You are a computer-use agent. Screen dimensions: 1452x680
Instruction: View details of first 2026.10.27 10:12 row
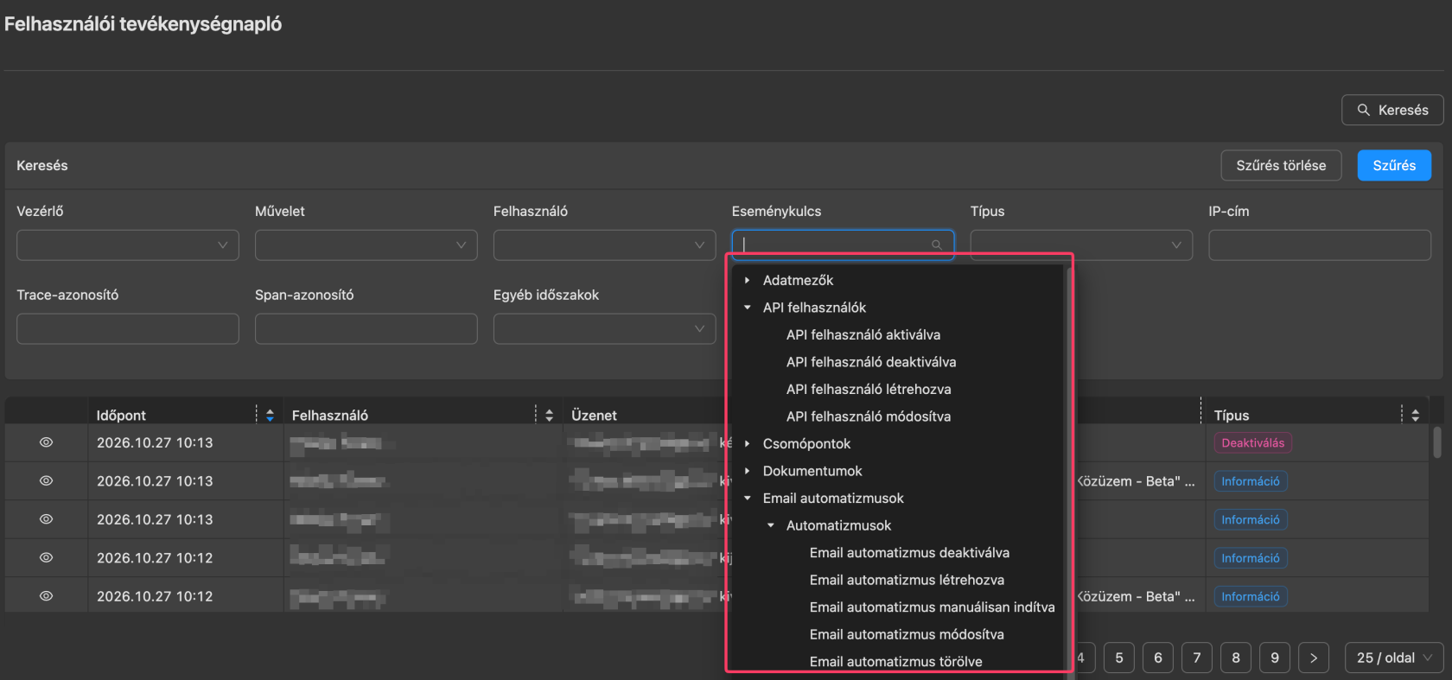(x=47, y=557)
